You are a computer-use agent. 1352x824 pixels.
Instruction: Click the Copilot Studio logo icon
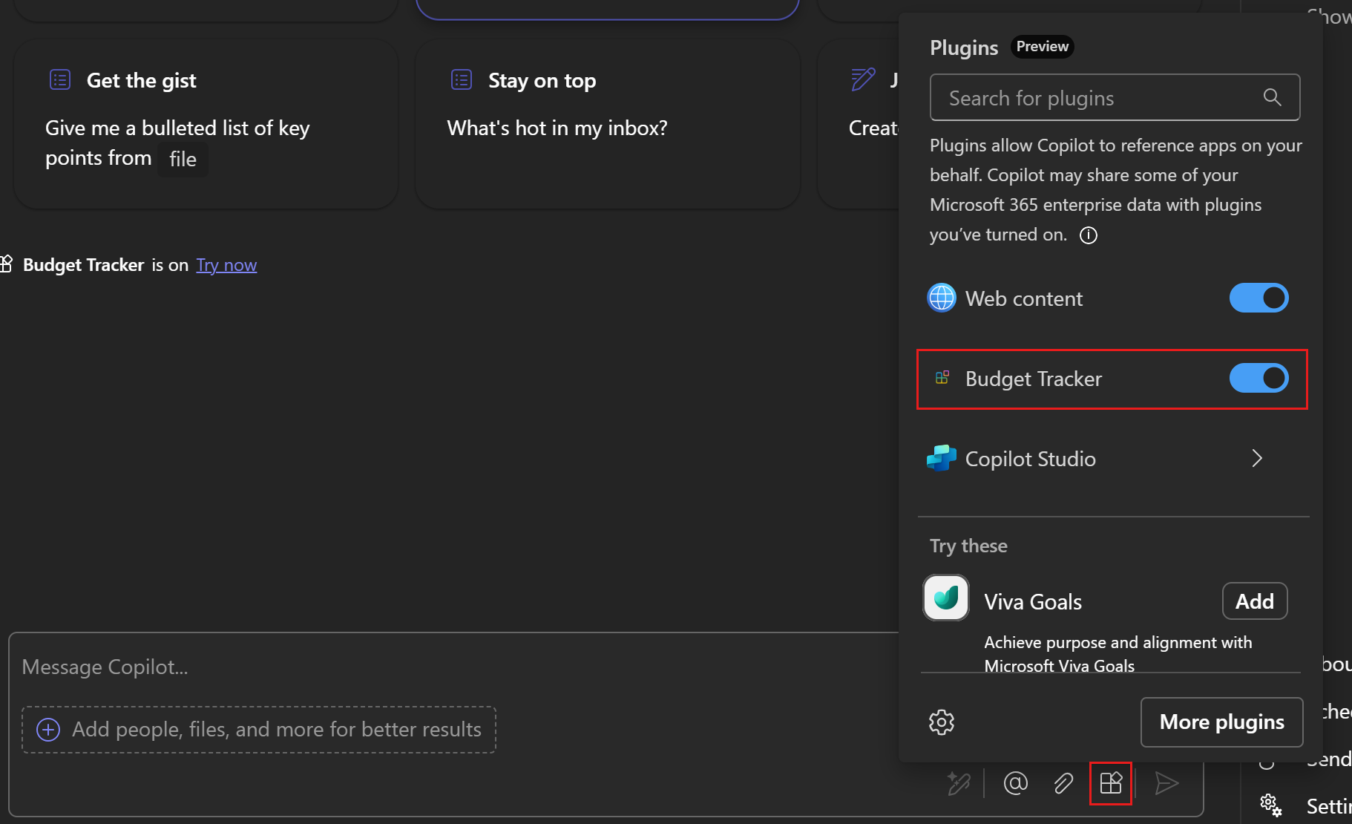coord(942,458)
